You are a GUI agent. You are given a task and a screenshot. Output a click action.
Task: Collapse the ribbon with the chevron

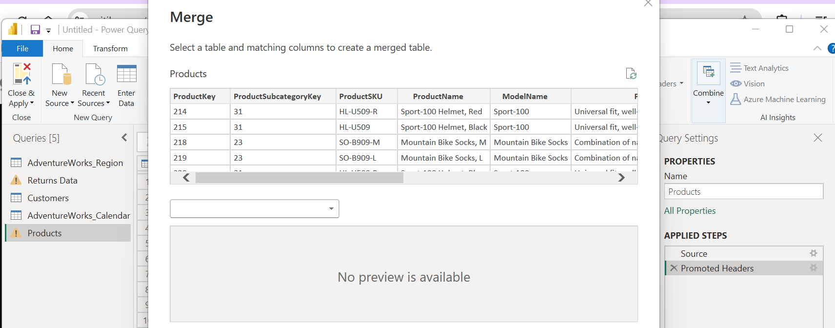[817, 48]
